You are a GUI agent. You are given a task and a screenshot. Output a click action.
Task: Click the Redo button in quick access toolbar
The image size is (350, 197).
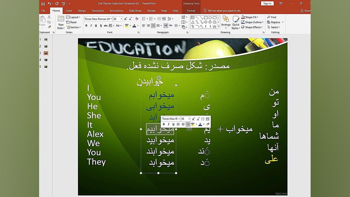tap(57, 3)
